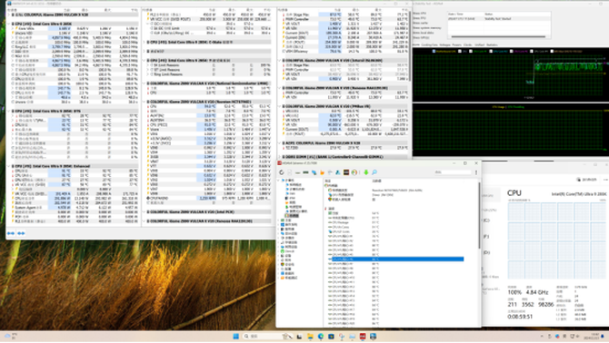
Task: Expand the 主板 tree node in AIDA64
Action: coord(278,220)
